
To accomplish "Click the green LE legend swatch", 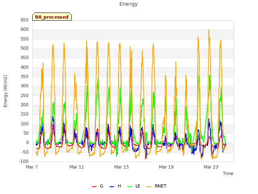I will pyautogui.click(x=130, y=187).
